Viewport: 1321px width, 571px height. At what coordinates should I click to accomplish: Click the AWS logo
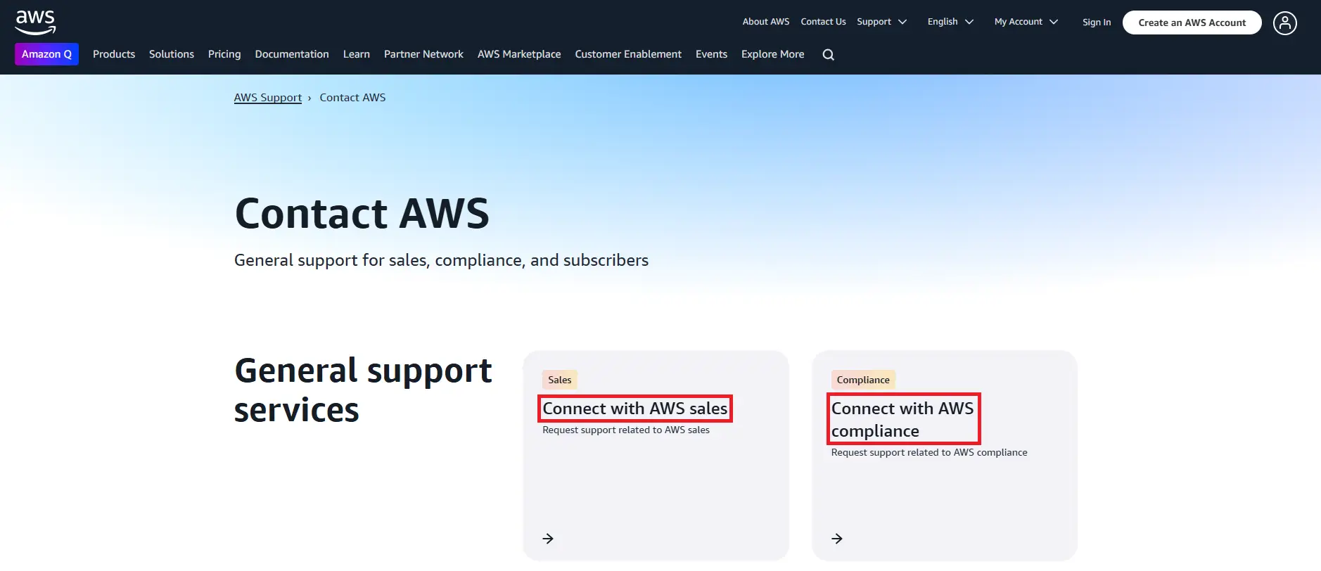(35, 23)
